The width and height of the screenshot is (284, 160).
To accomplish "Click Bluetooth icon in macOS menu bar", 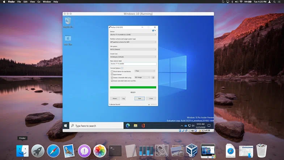I will tap(232, 2).
